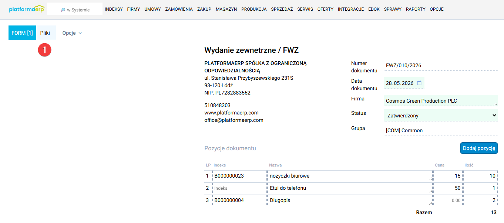Screen dimensions: 504x223
Task: Click the Dodaj pozycję button
Action: pos(479,148)
